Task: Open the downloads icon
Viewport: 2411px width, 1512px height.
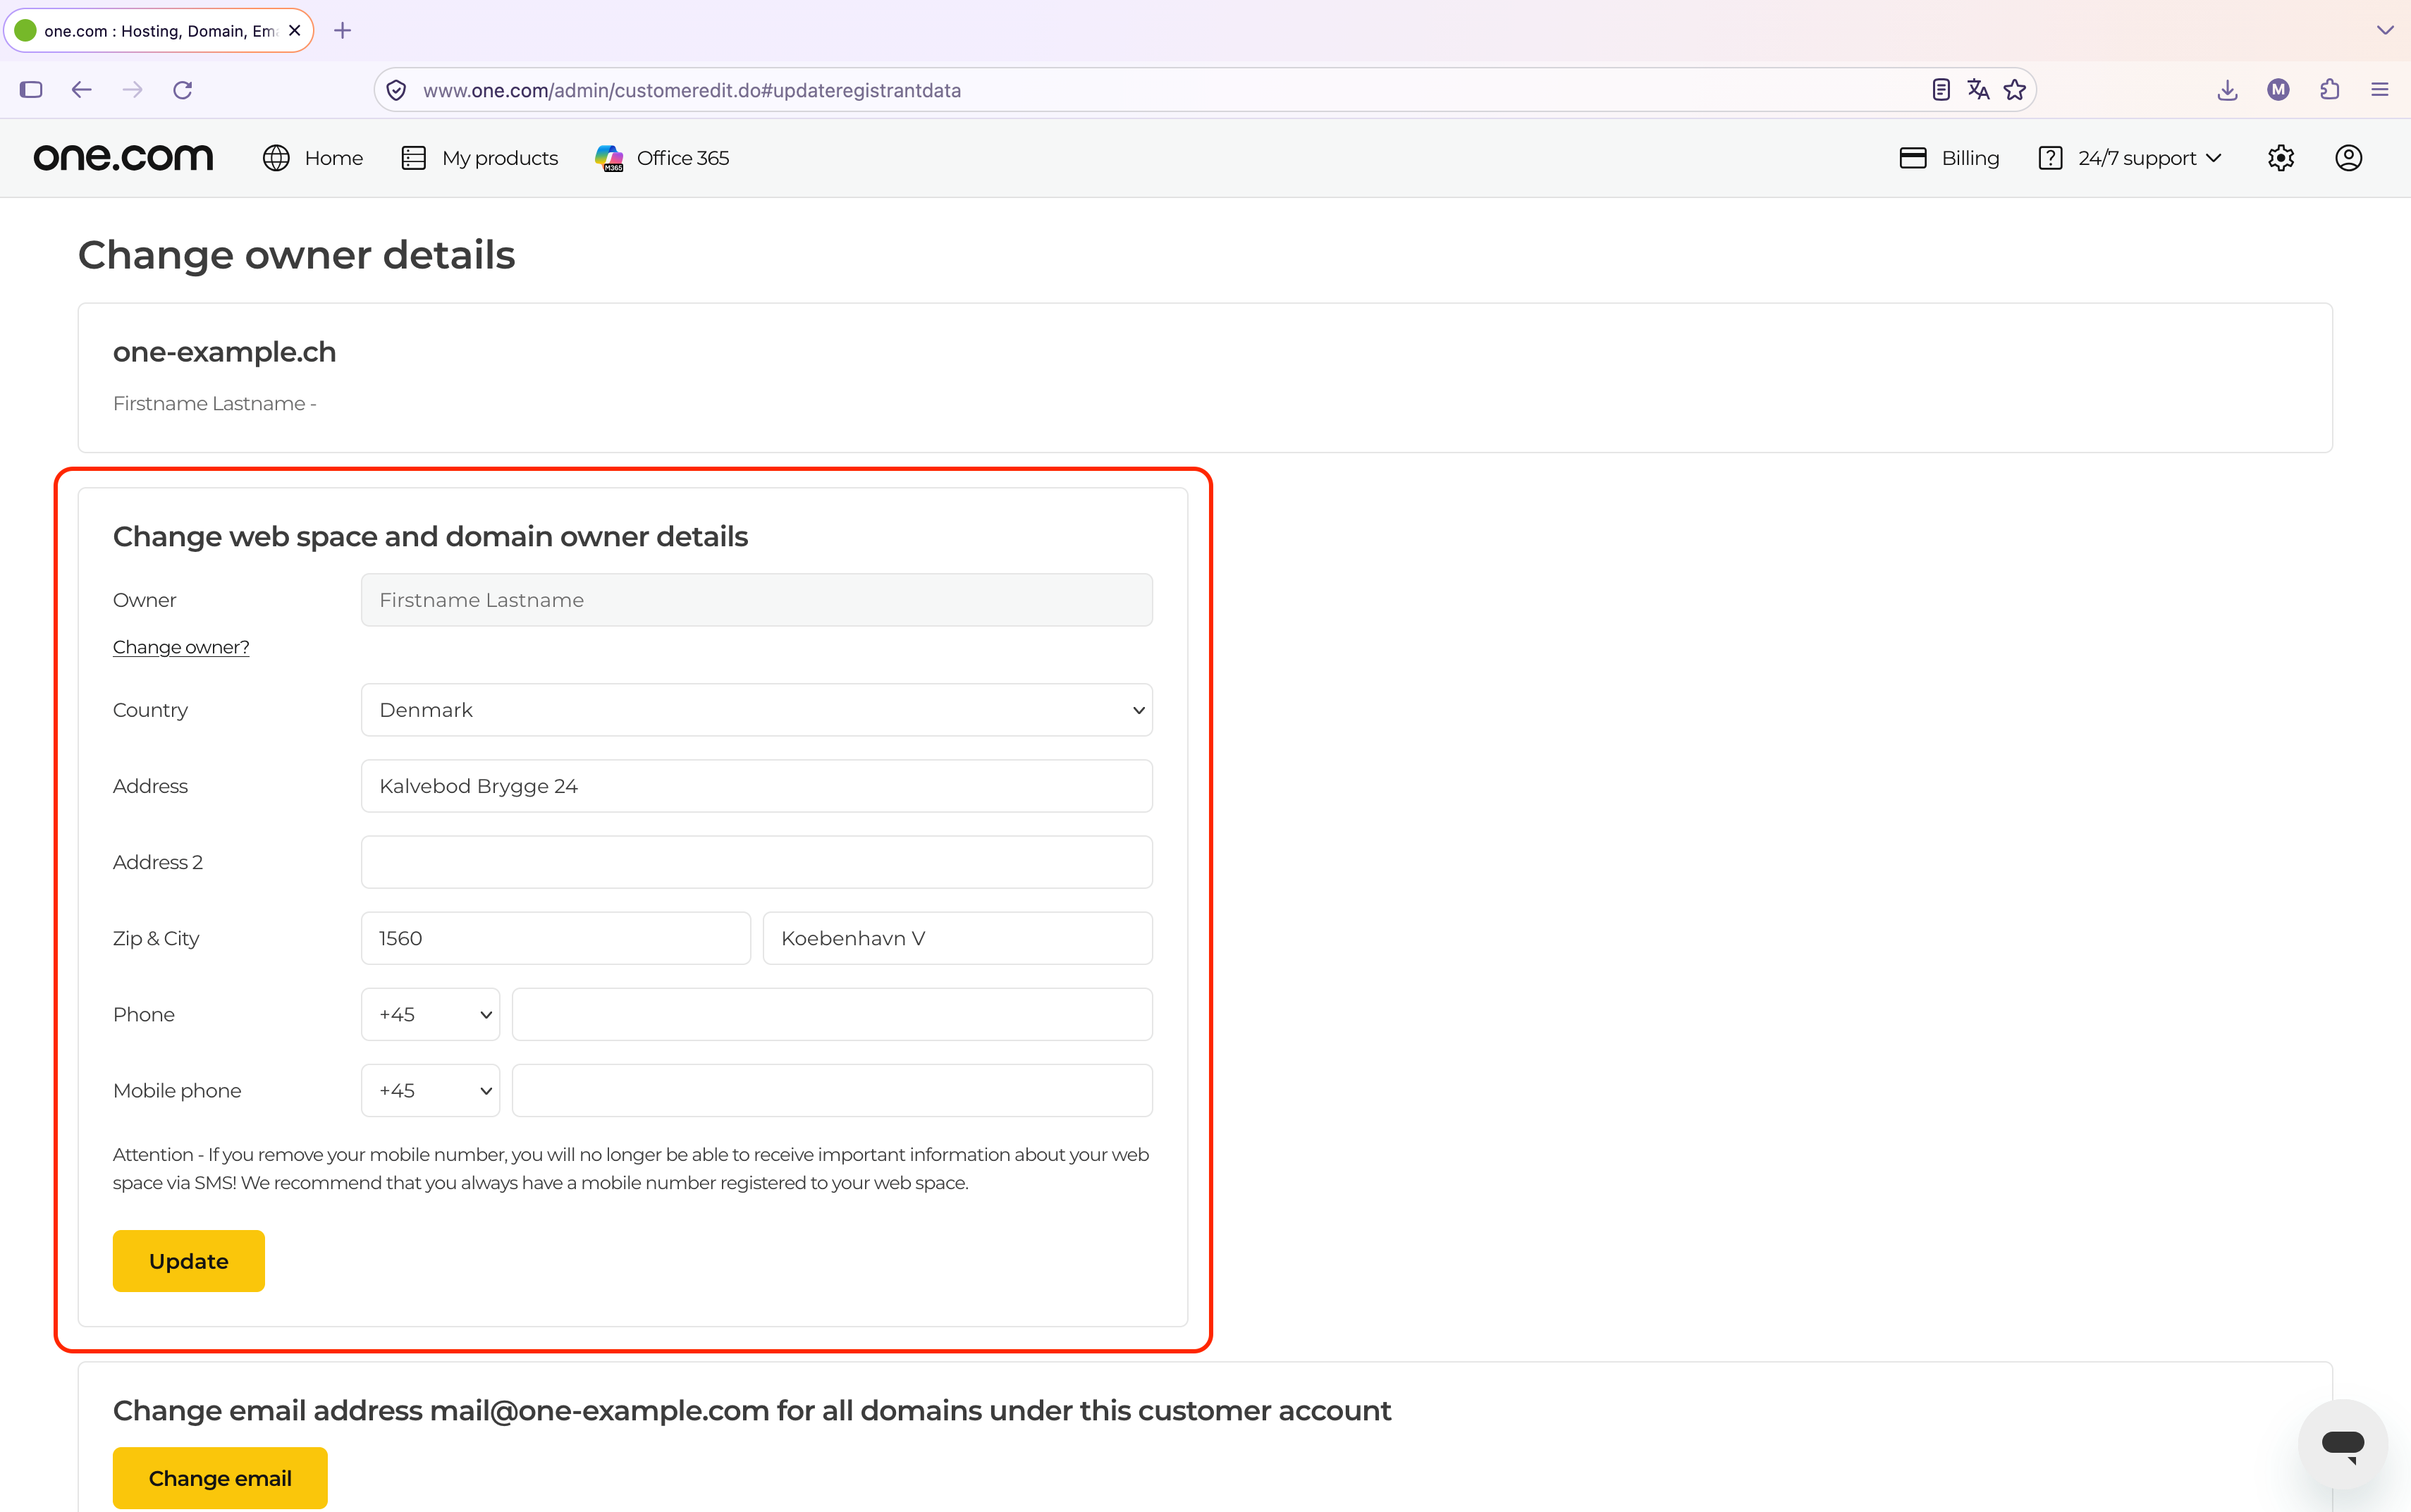Action: tap(2227, 90)
